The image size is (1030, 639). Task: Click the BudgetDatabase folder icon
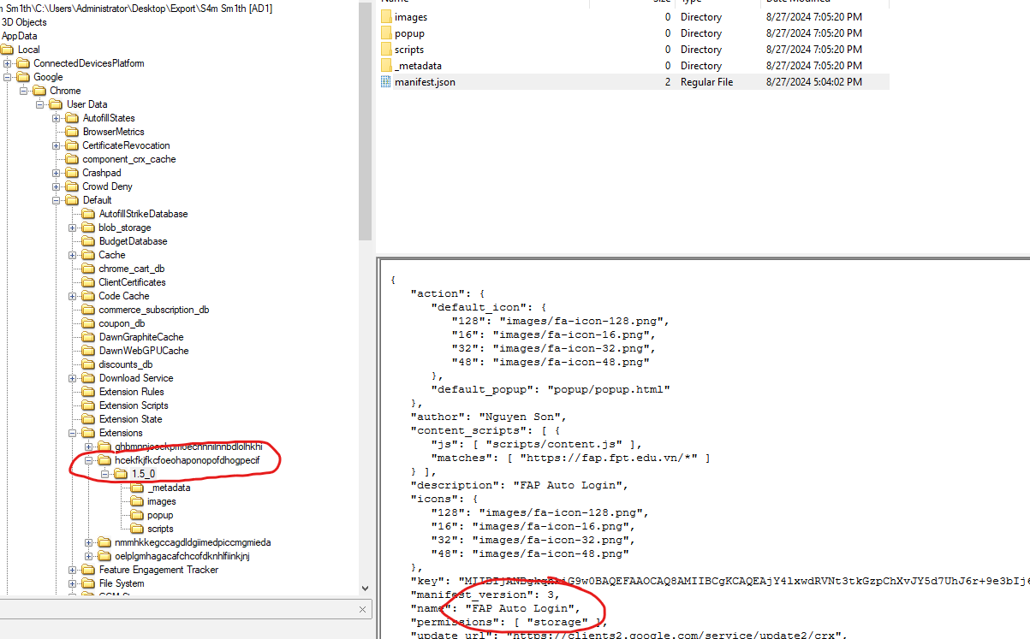89,241
